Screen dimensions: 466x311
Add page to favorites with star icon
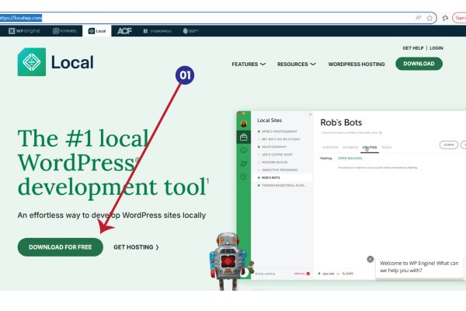pos(429,18)
